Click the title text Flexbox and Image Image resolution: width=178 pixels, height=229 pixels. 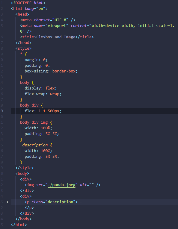coord(56,37)
